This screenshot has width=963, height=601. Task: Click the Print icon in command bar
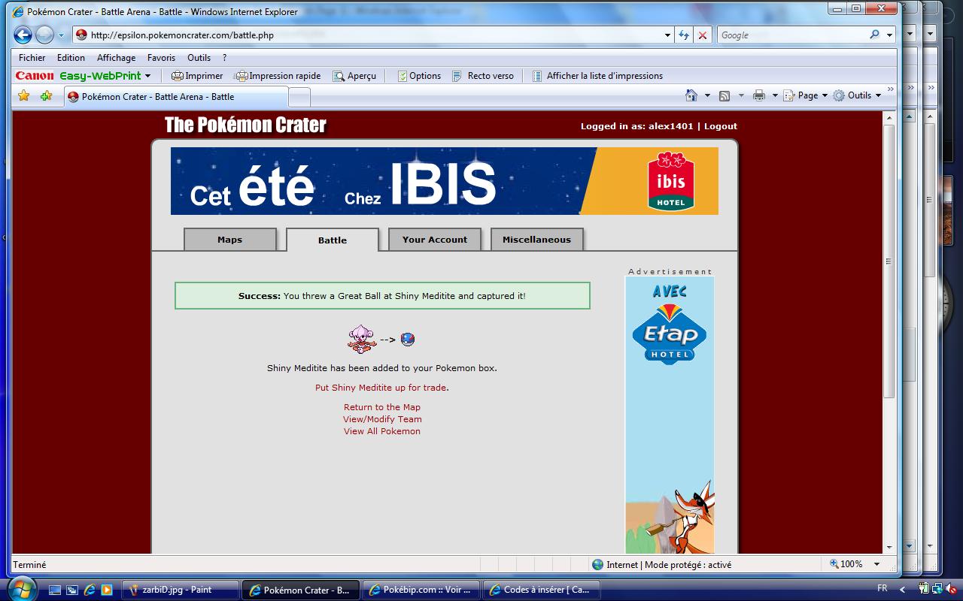pos(758,95)
